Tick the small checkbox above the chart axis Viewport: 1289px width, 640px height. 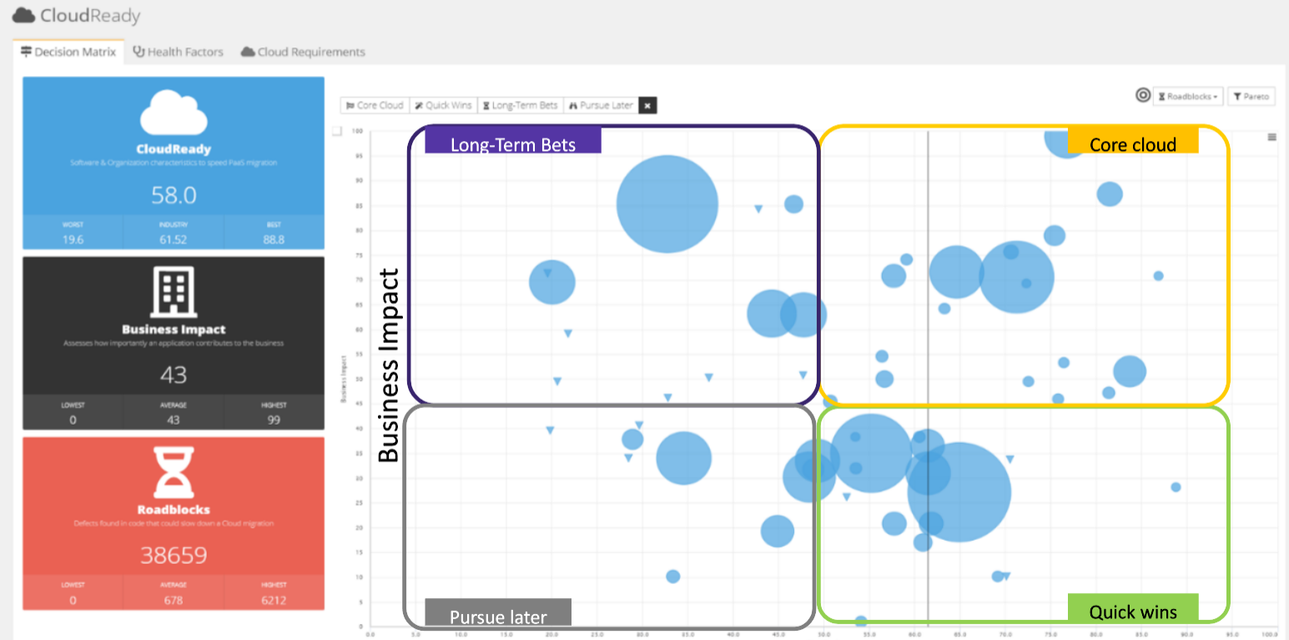click(337, 131)
